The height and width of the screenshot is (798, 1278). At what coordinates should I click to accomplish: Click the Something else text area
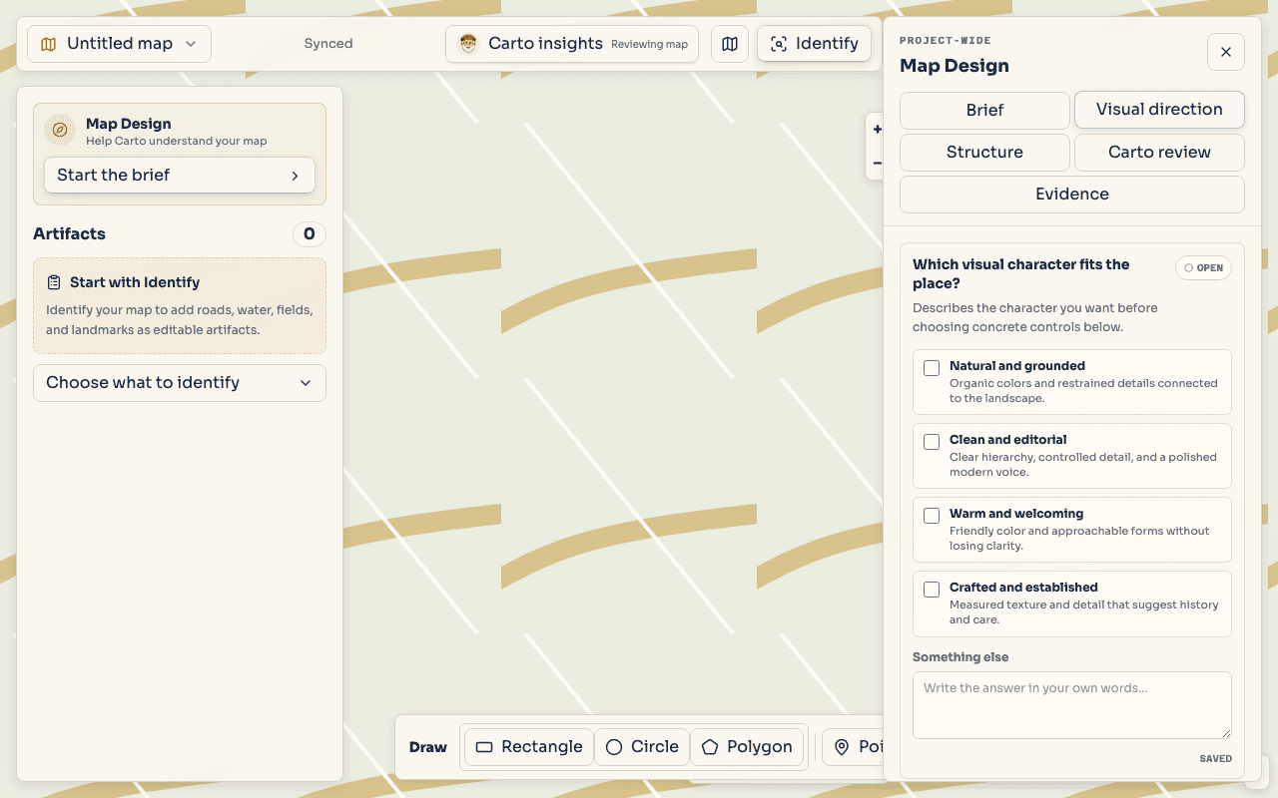(1072, 705)
